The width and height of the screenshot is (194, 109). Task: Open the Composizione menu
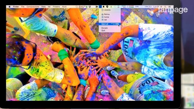click(33, 7)
